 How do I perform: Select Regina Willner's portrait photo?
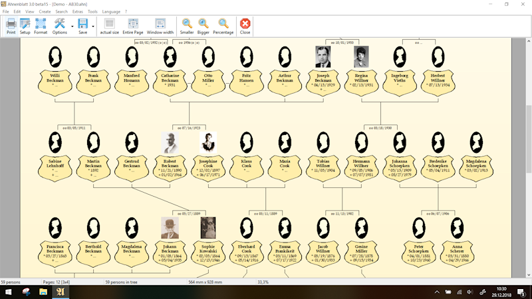point(361,57)
